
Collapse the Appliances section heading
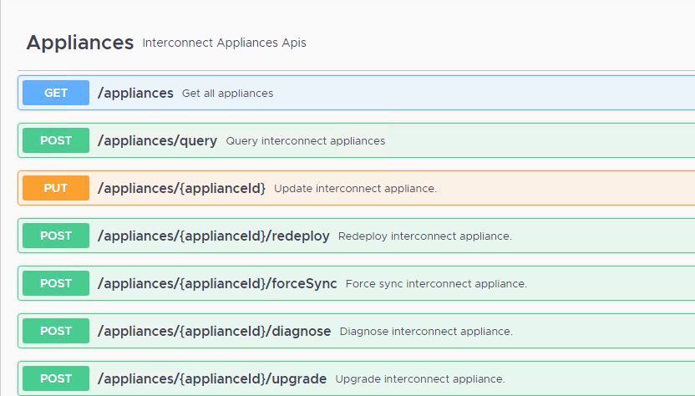[79, 43]
